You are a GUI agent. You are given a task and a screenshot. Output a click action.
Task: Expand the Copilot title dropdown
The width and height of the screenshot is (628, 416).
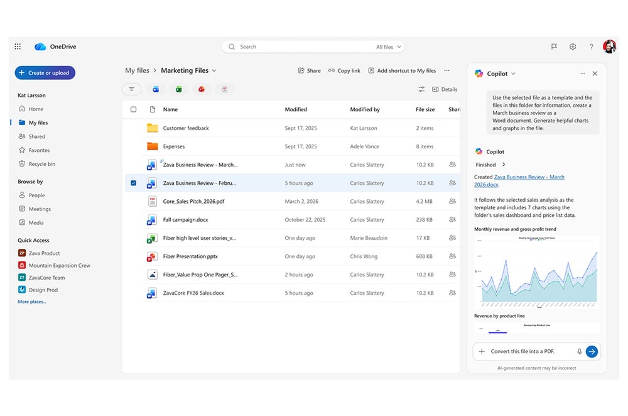tap(514, 74)
